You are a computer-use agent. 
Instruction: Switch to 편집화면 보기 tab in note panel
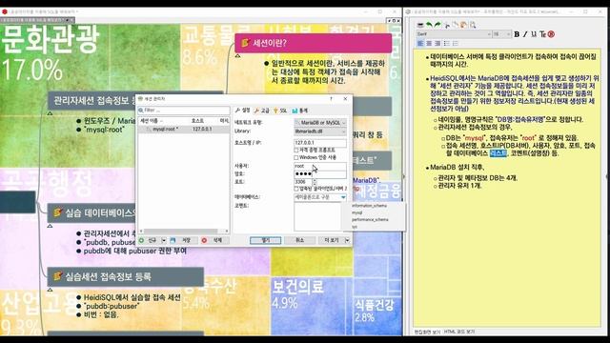point(428,332)
